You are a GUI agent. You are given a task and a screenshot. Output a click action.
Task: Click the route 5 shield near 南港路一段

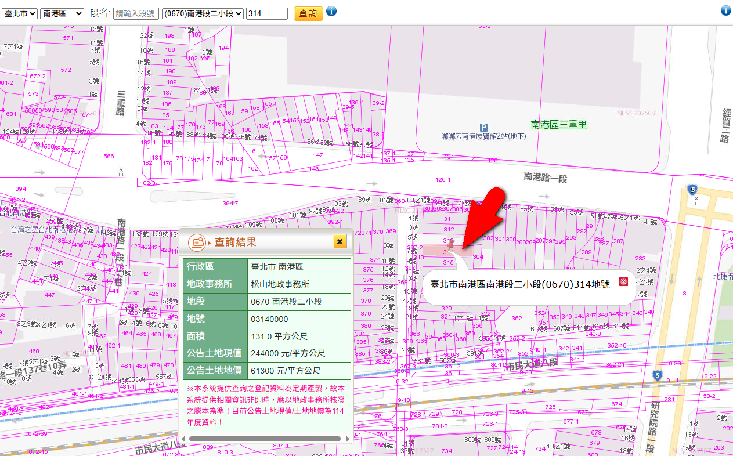691,190
